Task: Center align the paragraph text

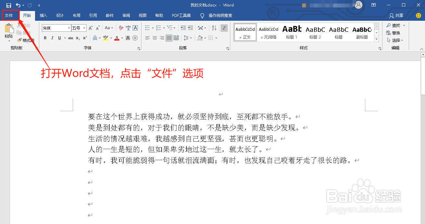Action: point(154,38)
